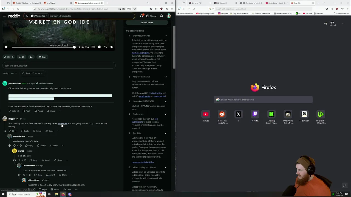351x197 pixels.
Task: Open more options on the post-explainer comment
Action: click(x=60, y=111)
